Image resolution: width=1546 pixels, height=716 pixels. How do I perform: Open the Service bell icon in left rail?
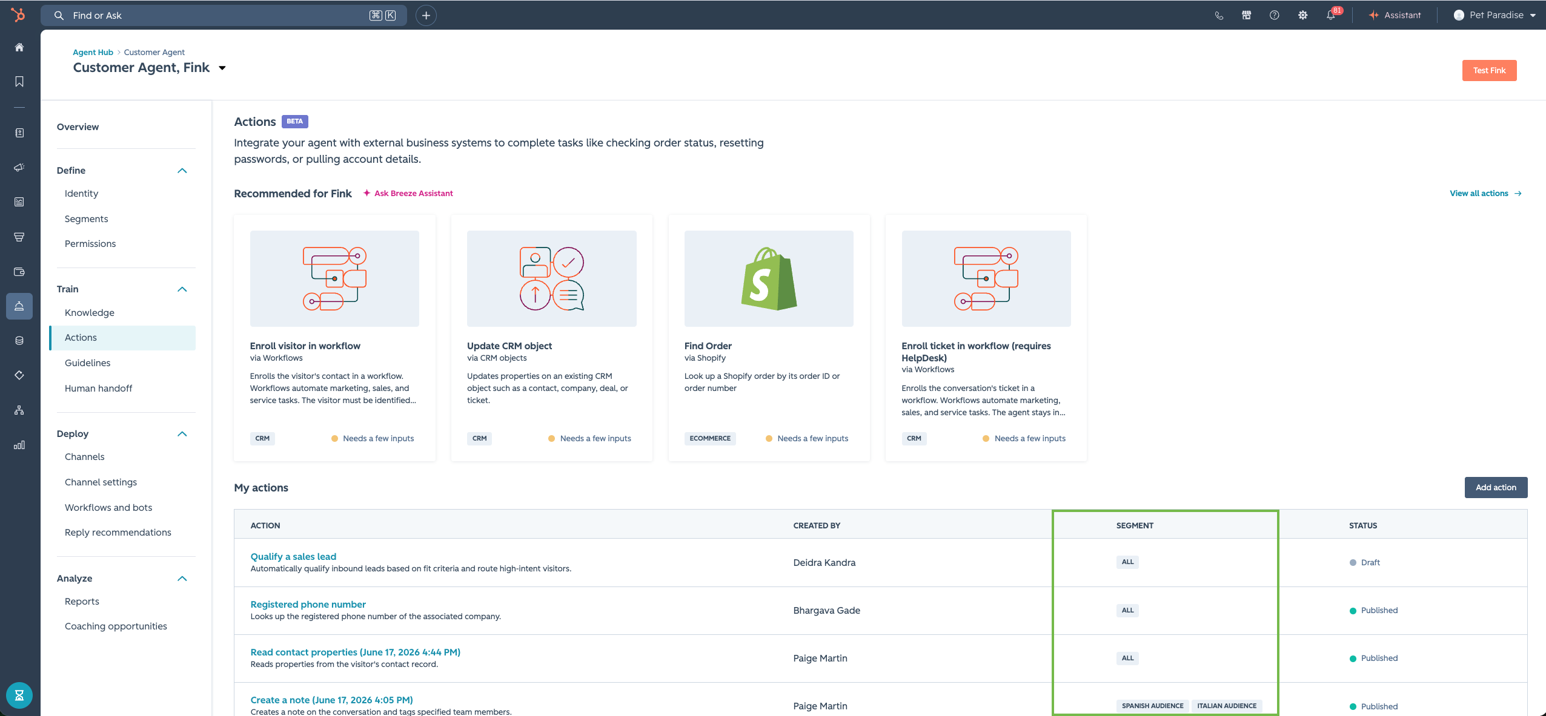(x=19, y=306)
